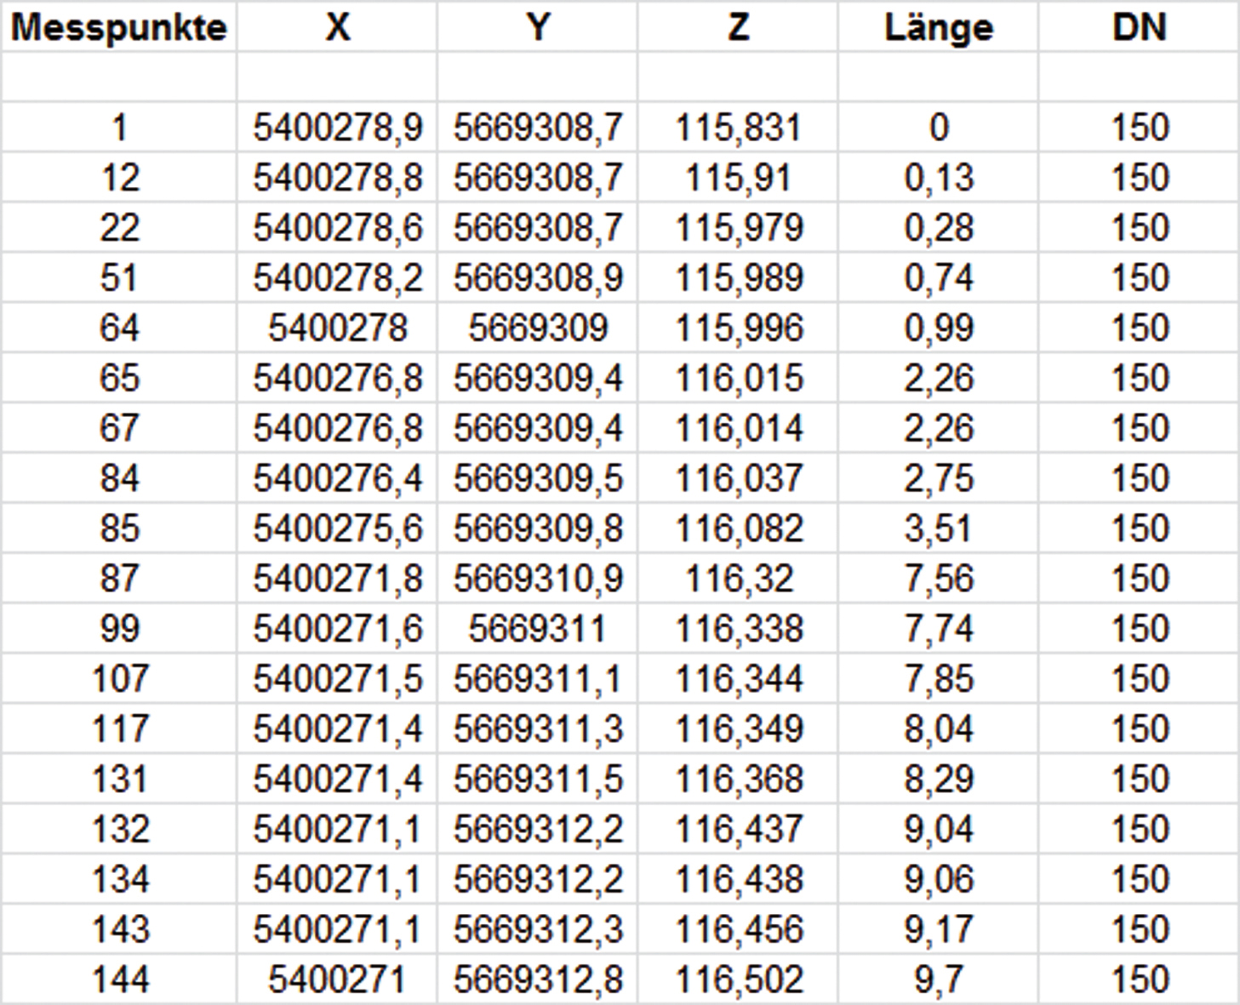The image size is (1240, 1005).
Task: Select the Y value 5669310,9
Action: 538,579
